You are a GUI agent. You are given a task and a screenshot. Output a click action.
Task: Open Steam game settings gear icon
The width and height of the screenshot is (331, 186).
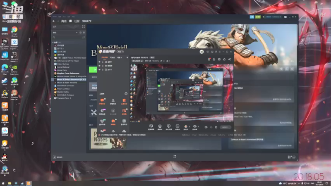[281, 69]
